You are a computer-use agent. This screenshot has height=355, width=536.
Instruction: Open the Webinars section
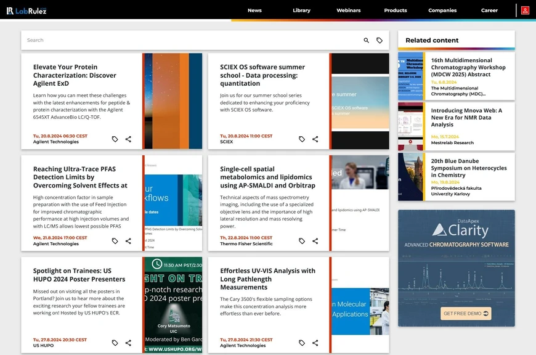tap(348, 10)
